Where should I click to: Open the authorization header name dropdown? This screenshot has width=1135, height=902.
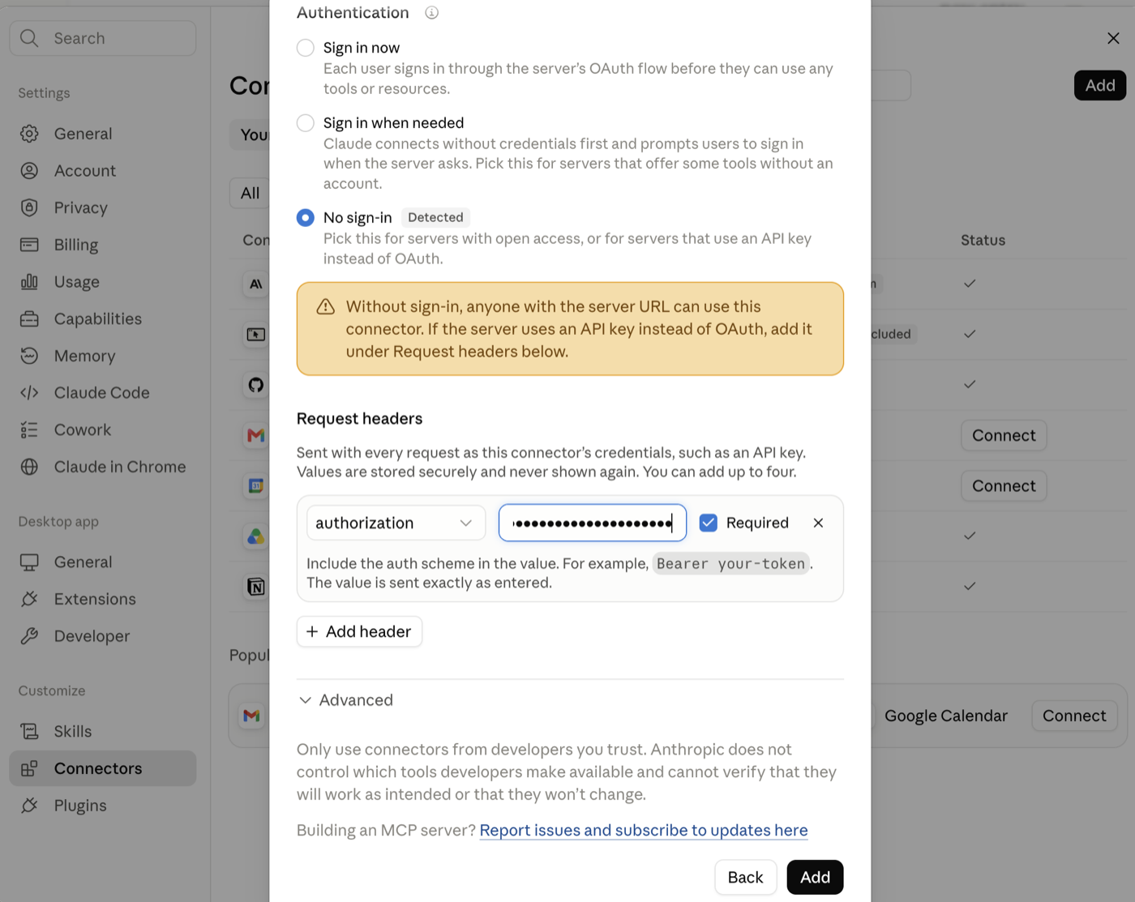tap(396, 523)
